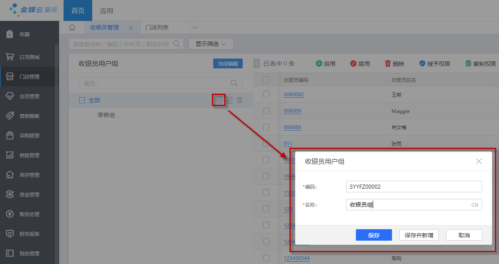Click the search magnifier in user group panel
This screenshot has width=499, height=264.
[234, 83]
